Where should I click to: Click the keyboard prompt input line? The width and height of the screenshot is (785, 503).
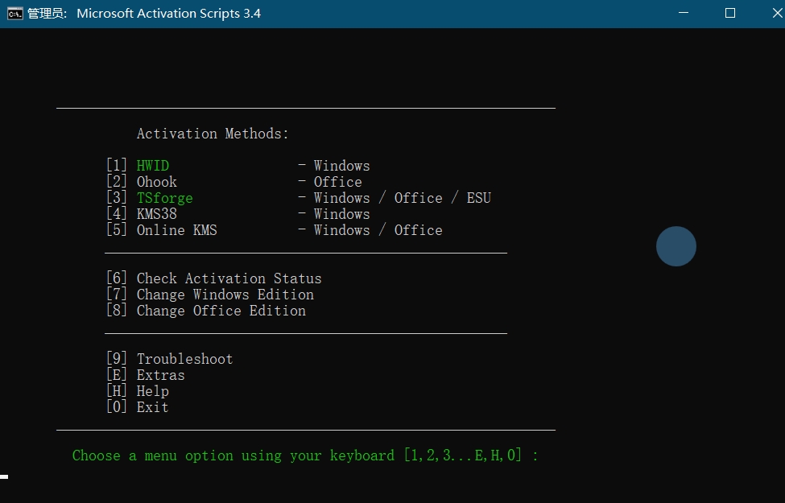tap(306, 456)
